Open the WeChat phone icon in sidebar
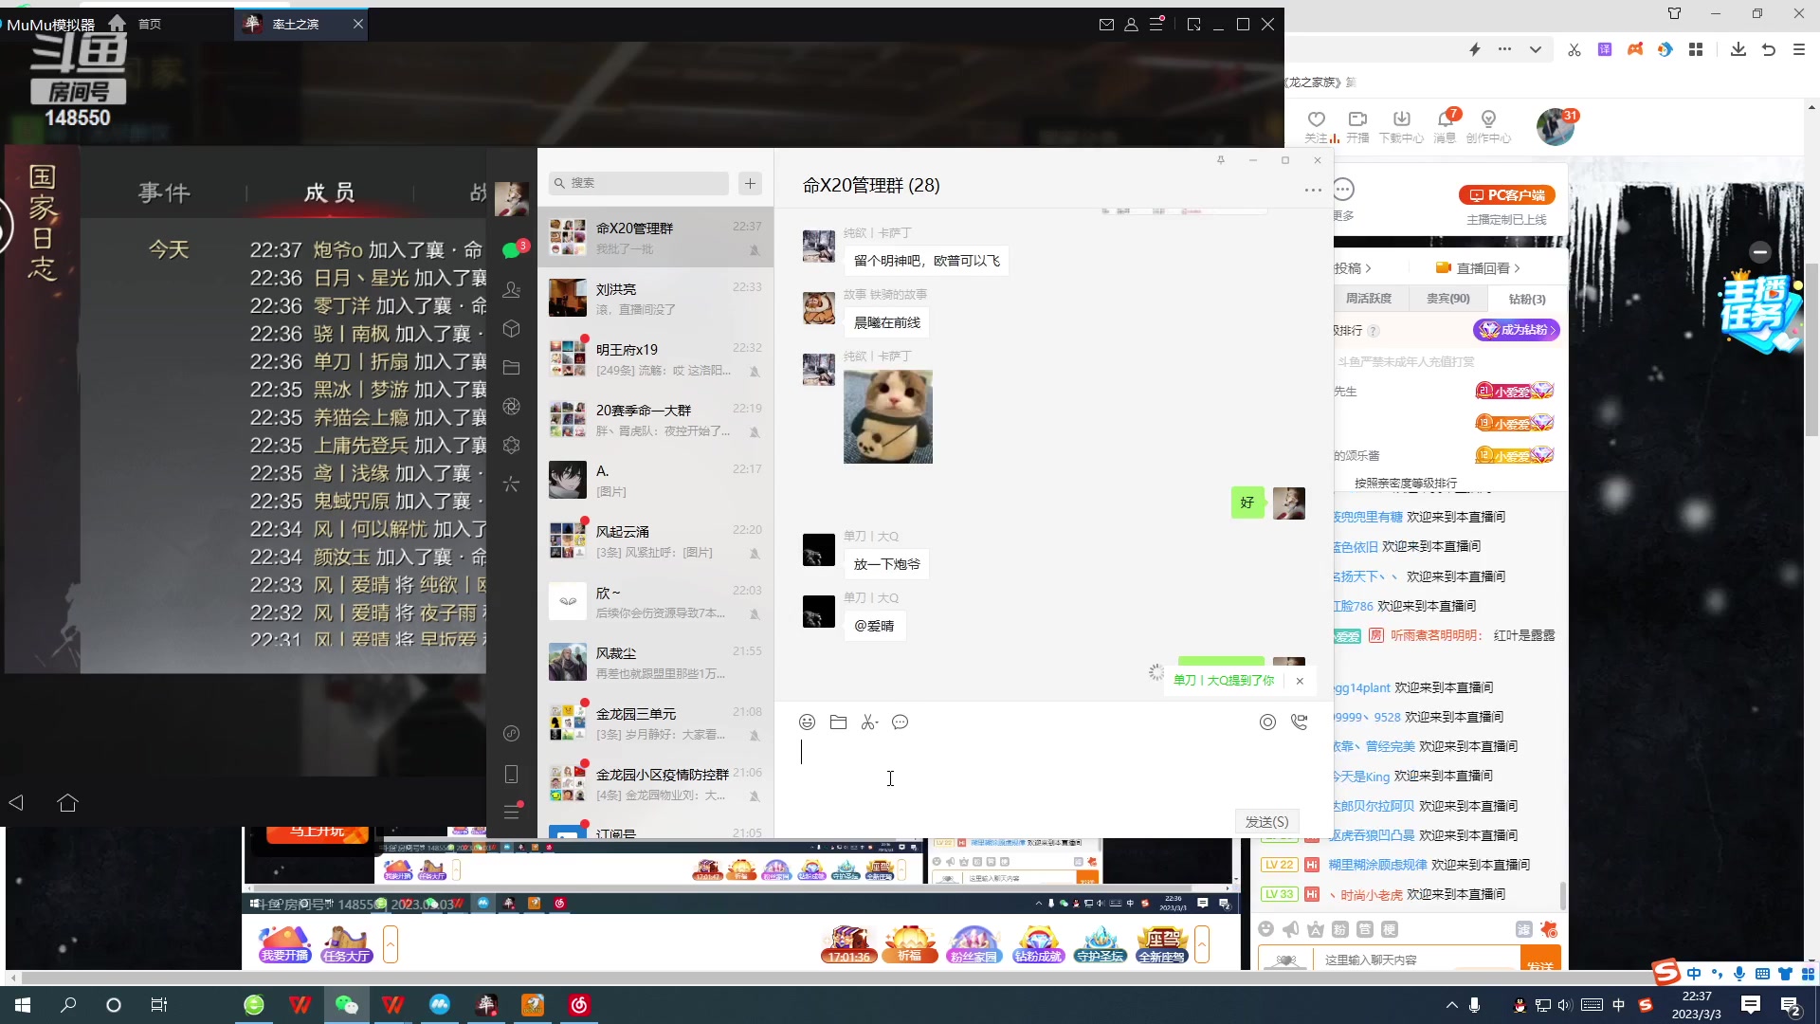This screenshot has width=1820, height=1024. pos(512,774)
